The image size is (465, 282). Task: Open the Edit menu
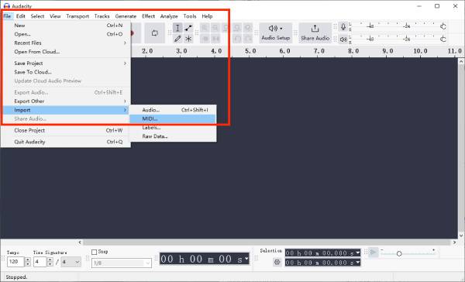[x=21, y=16]
